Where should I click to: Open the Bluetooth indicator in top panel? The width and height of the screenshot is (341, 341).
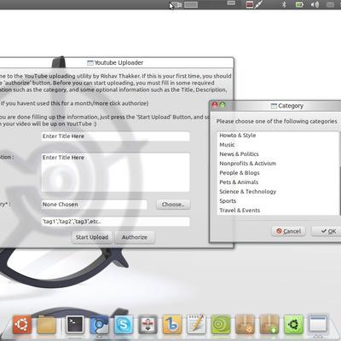tap(284, 4)
